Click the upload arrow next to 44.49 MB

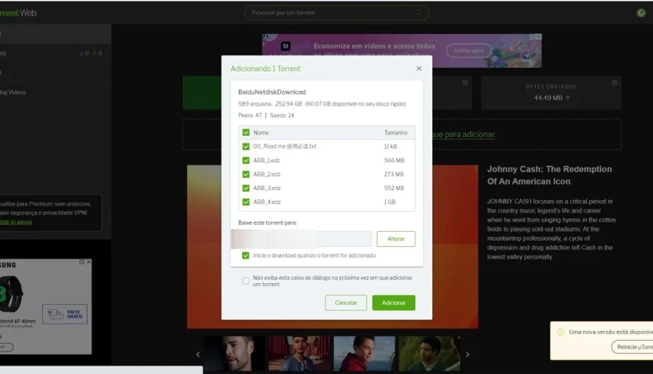click(x=568, y=98)
